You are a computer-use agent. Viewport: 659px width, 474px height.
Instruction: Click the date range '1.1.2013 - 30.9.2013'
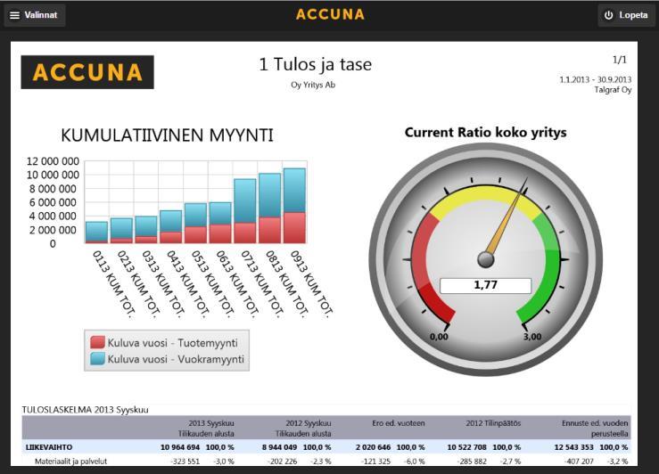[595, 79]
